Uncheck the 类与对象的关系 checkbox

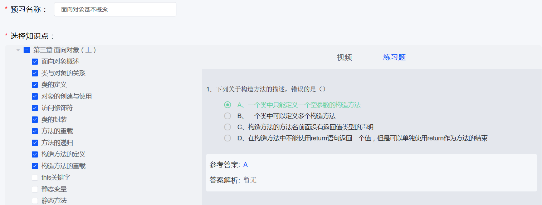35,73
